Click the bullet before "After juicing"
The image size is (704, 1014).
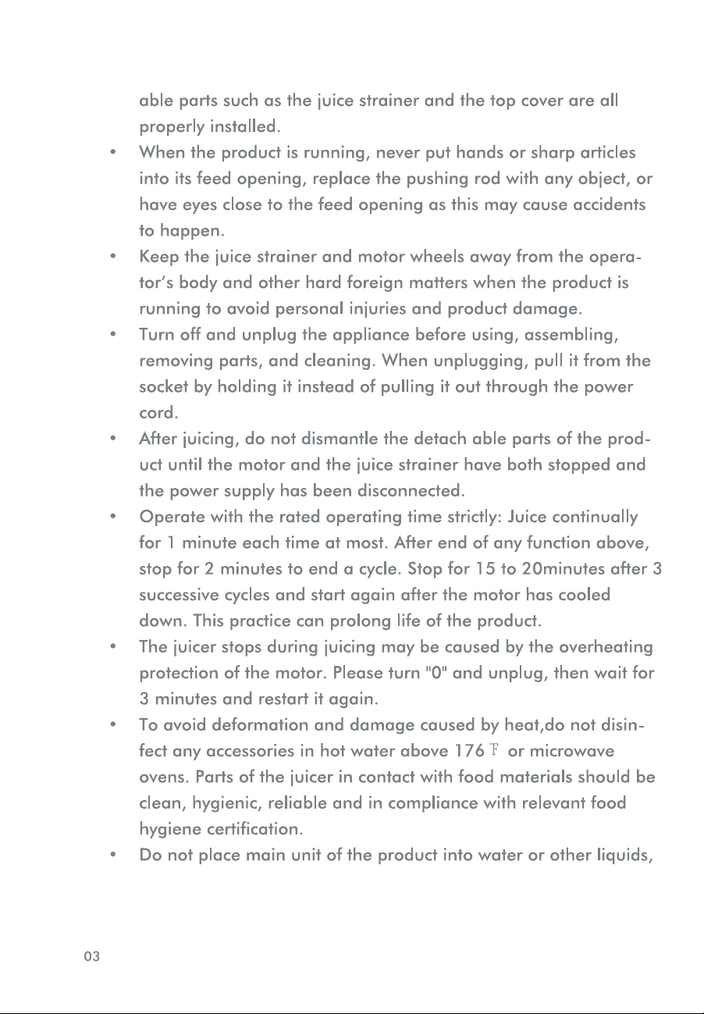point(115,439)
